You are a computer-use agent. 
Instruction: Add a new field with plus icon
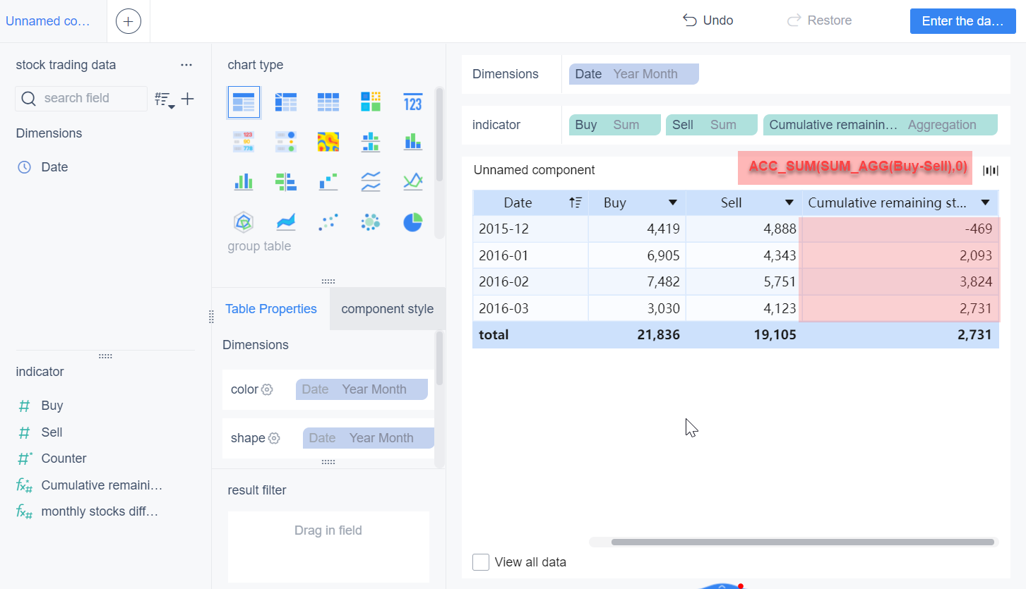click(x=187, y=99)
